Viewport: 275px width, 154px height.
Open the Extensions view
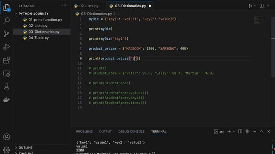tap(6, 60)
